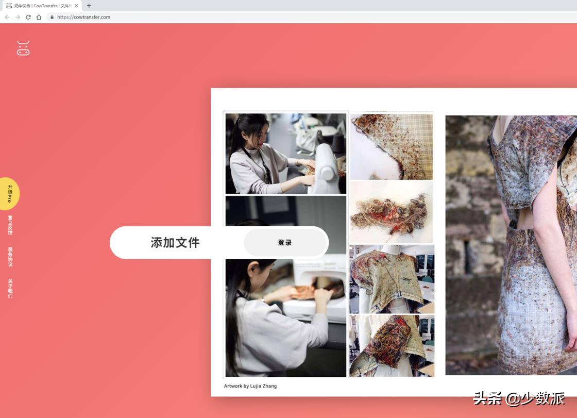Click the tangled thread scraps photo
This screenshot has width=577, height=418.
point(392,212)
